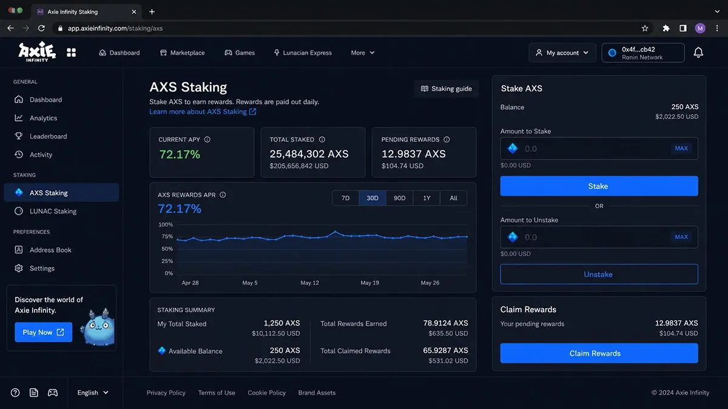
Task: Open Analytics in the sidebar
Action: click(61, 118)
